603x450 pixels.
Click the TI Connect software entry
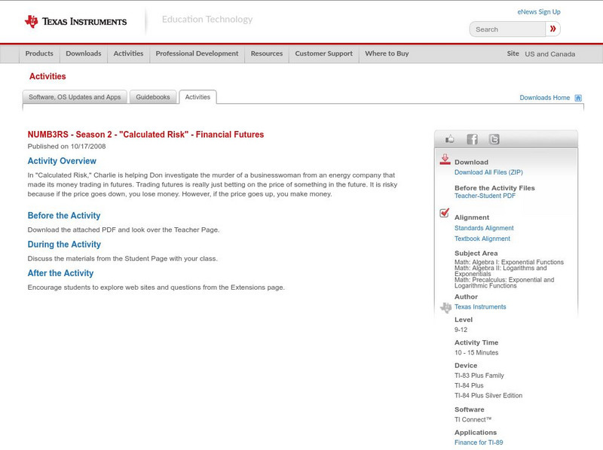[x=473, y=420]
